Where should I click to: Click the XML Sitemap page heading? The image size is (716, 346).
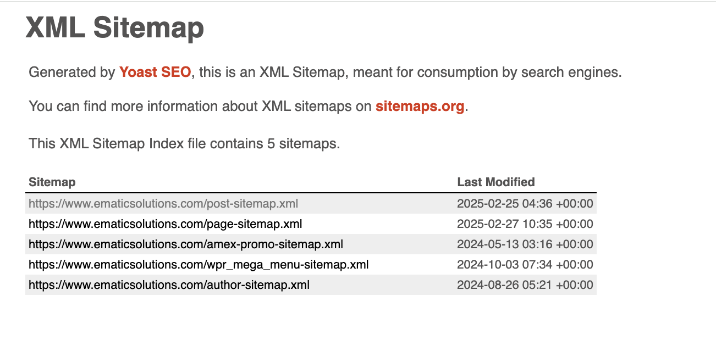pyautogui.click(x=115, y=27)
